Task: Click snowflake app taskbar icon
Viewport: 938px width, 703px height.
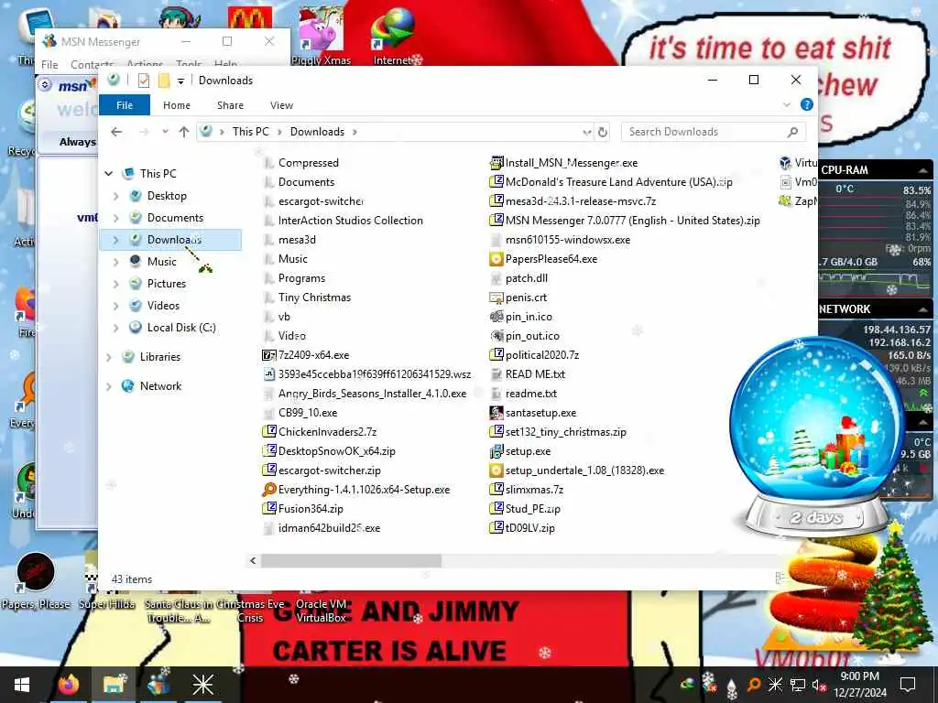Action: tap(202, 685)
